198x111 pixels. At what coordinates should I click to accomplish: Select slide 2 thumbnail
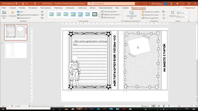[x=16, y=50]
